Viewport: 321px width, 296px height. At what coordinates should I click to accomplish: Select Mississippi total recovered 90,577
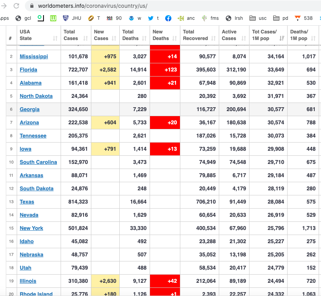point(208,56)
